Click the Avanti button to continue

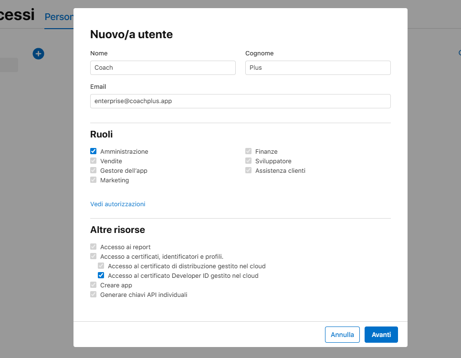click(x=381, y=335)
